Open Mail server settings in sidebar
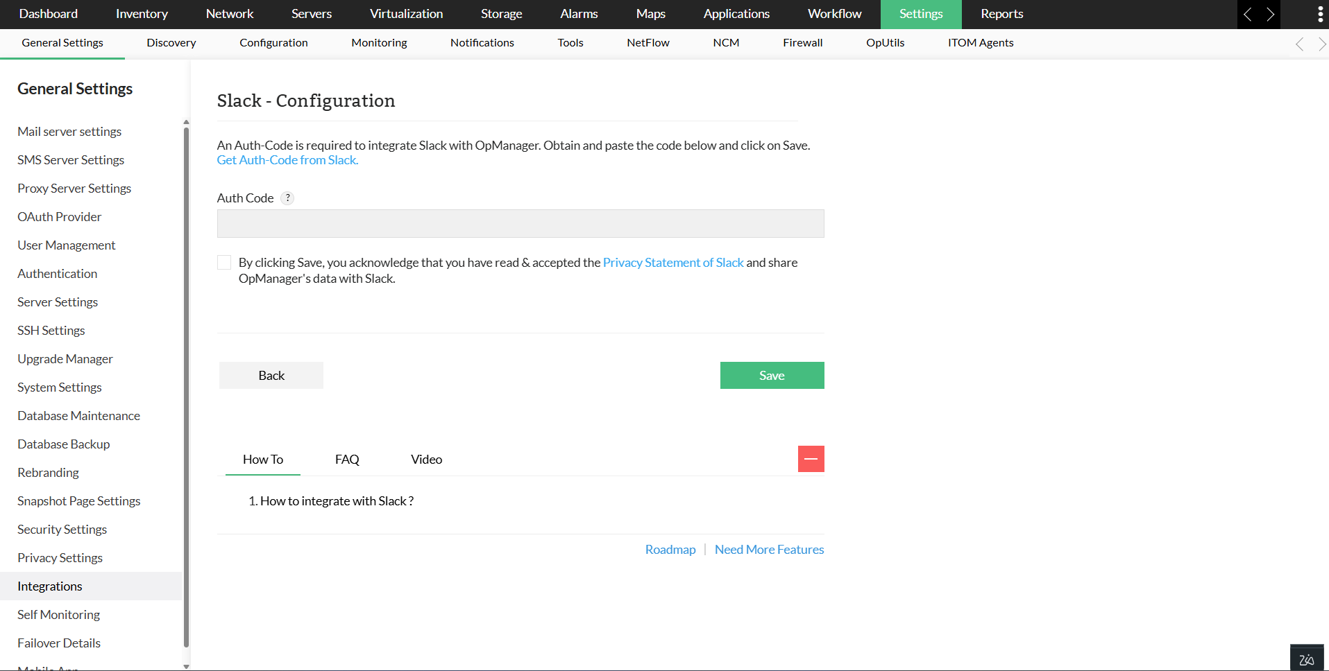Screen dimensions: 1329x671 pos(69,132)
